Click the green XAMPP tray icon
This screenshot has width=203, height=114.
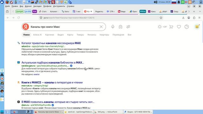[x=183, y=2]
